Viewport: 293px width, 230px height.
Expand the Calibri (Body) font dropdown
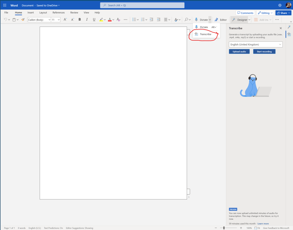click(49, 20)
